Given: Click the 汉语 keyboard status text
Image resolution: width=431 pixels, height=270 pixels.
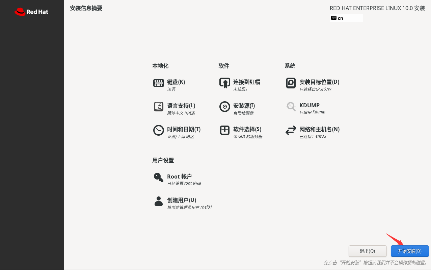Looking at the screenshot, I should 171,89.
